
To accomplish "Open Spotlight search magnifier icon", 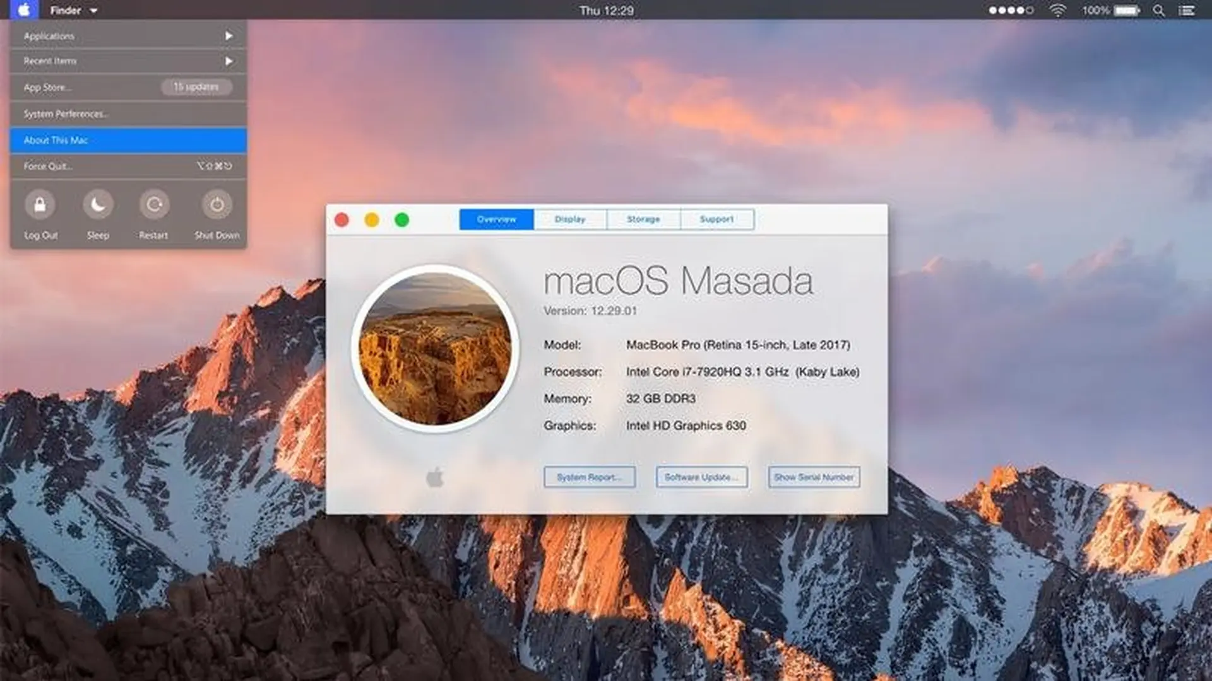I will click(1158, 10).
